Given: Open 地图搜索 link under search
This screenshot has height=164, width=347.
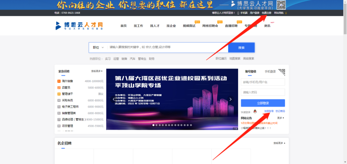Looking at the screenshot, I should [235, 58].
